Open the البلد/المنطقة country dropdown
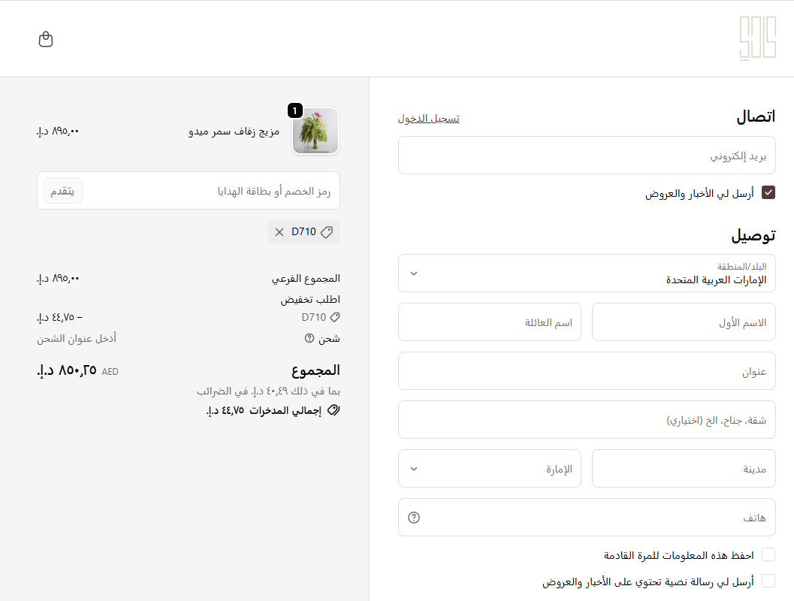Viewport: 794px width, 601px height. [x=587, y=273]
